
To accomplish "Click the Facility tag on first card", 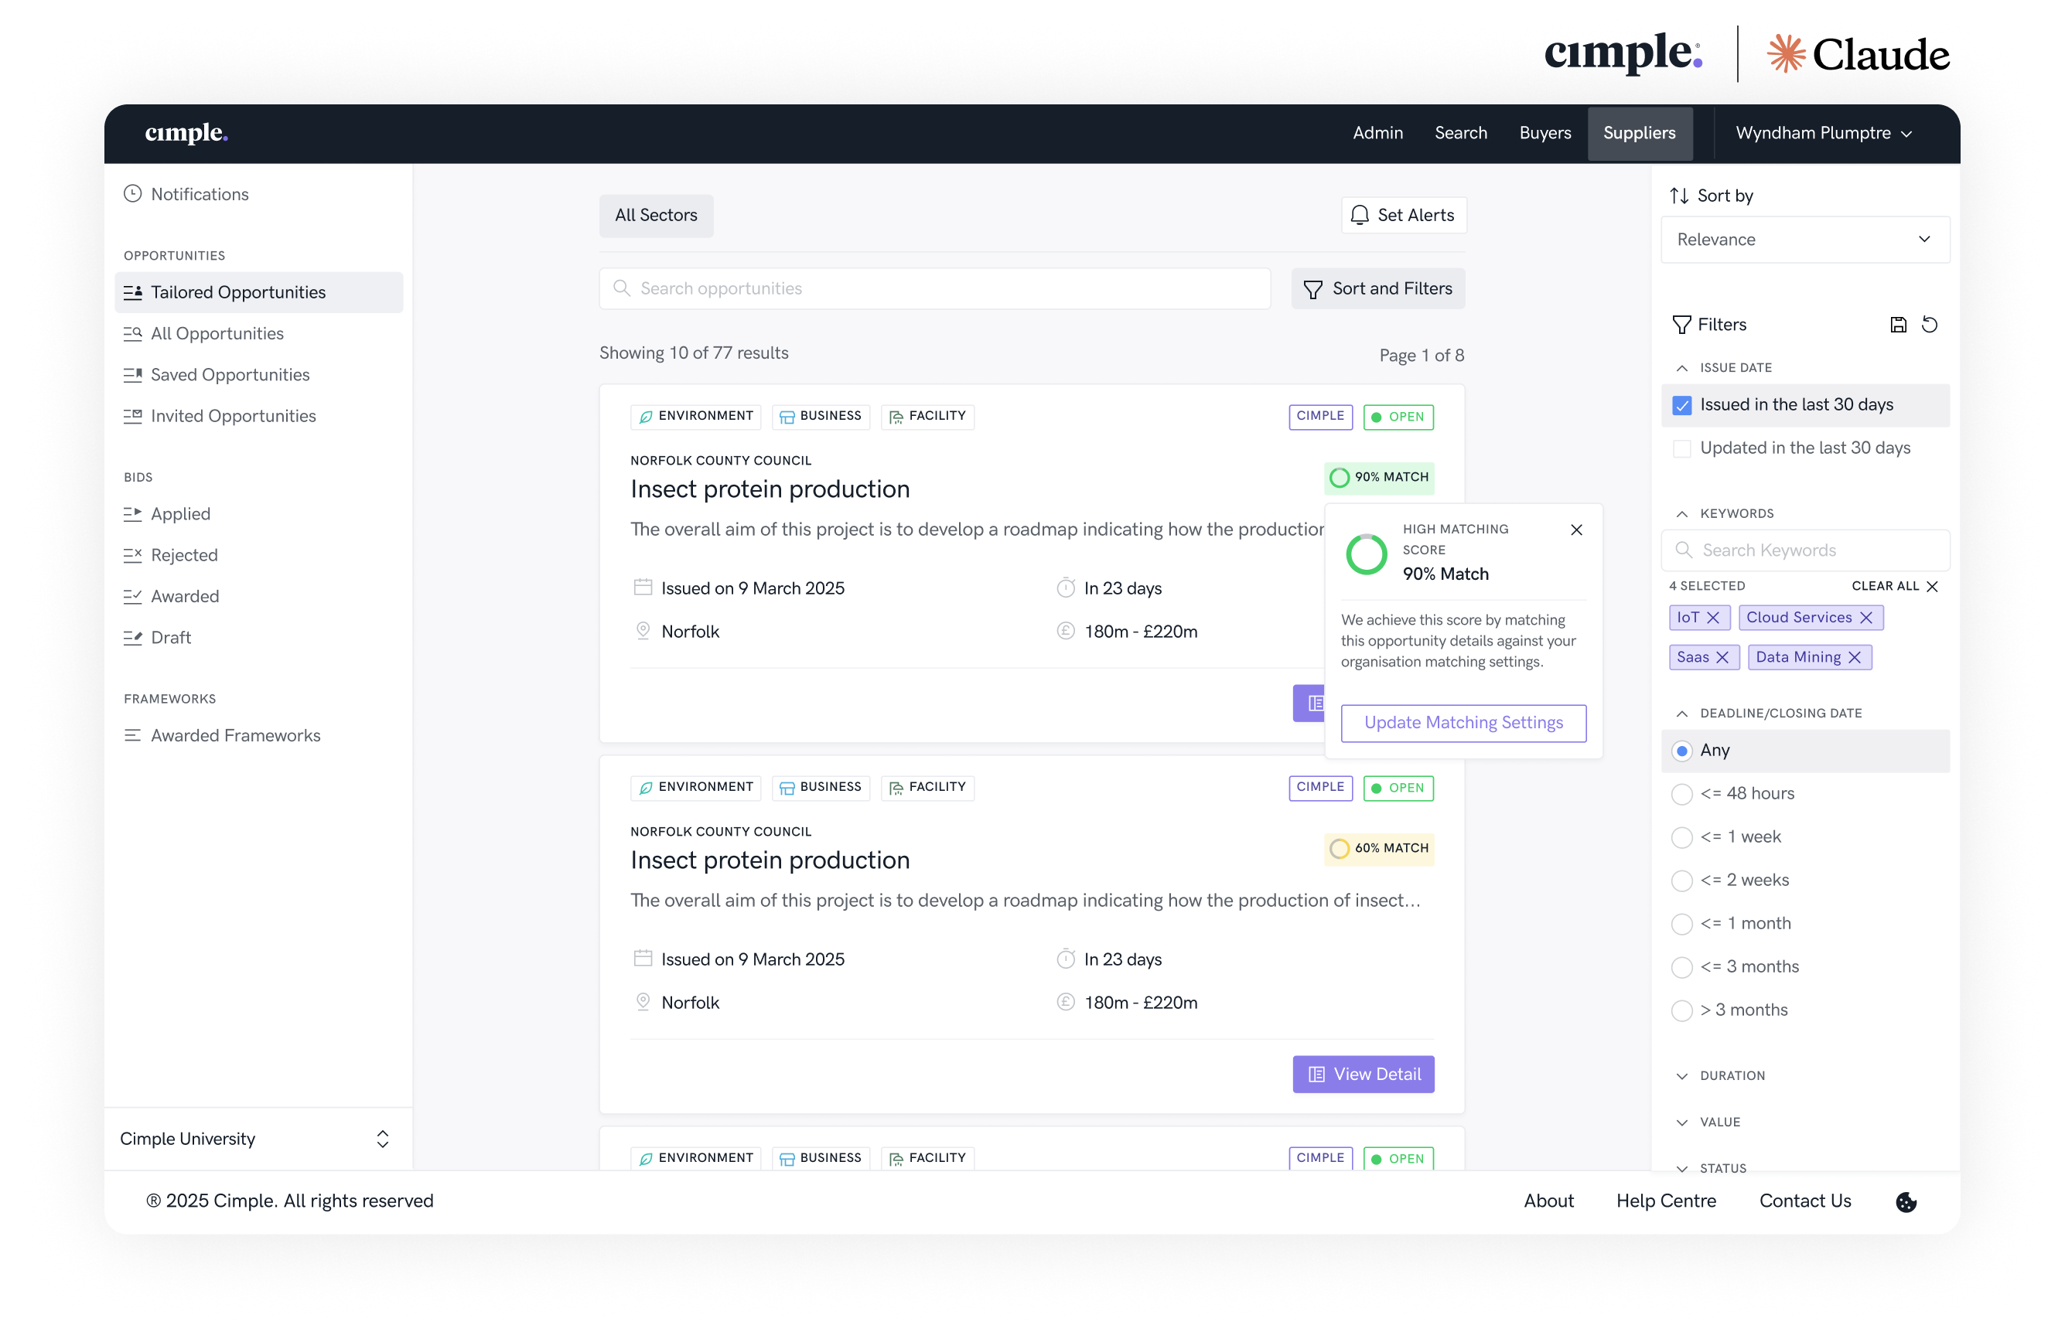I will [x=927, y=416].
